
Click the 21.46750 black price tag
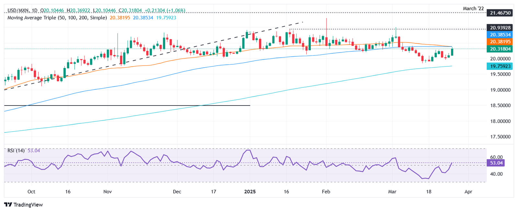point(500,13)
